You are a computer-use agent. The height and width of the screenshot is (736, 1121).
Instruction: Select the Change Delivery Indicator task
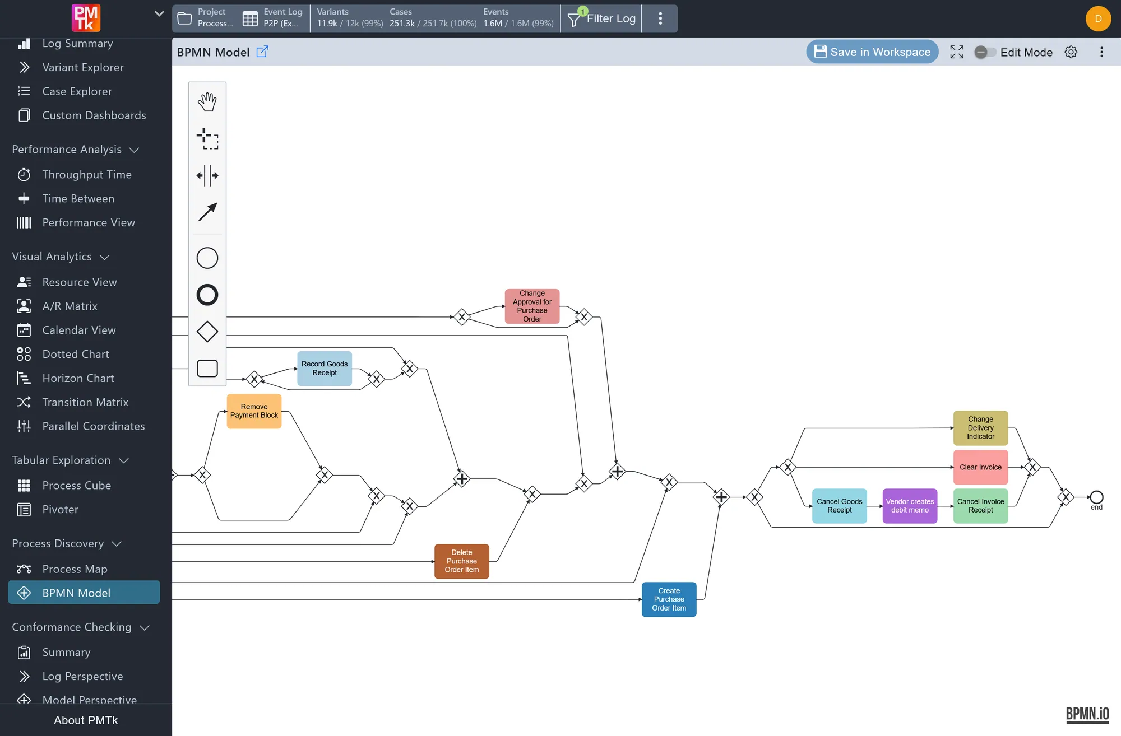coord(981,428)
